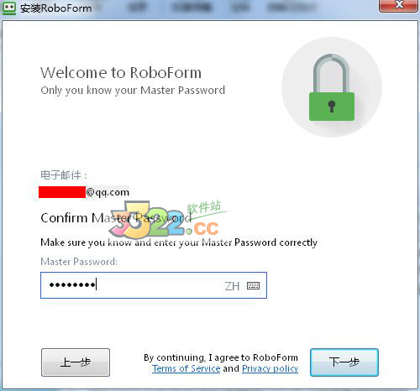The image size is (420, 391).
Task: Click the Master Password field label
Action: 79,262
